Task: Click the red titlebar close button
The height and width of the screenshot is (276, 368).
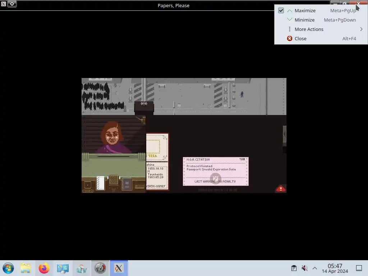Action: coord(358,3)
